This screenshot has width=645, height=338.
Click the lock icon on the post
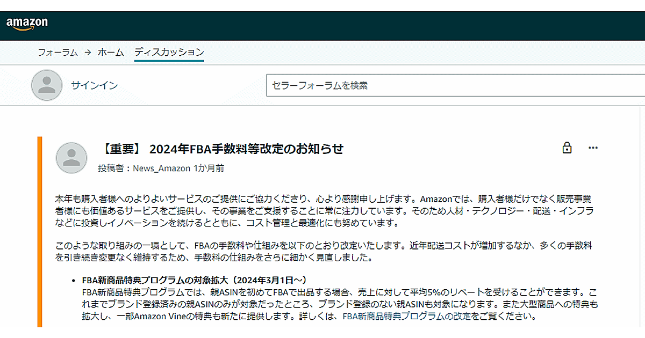click(x=567, y=148)
